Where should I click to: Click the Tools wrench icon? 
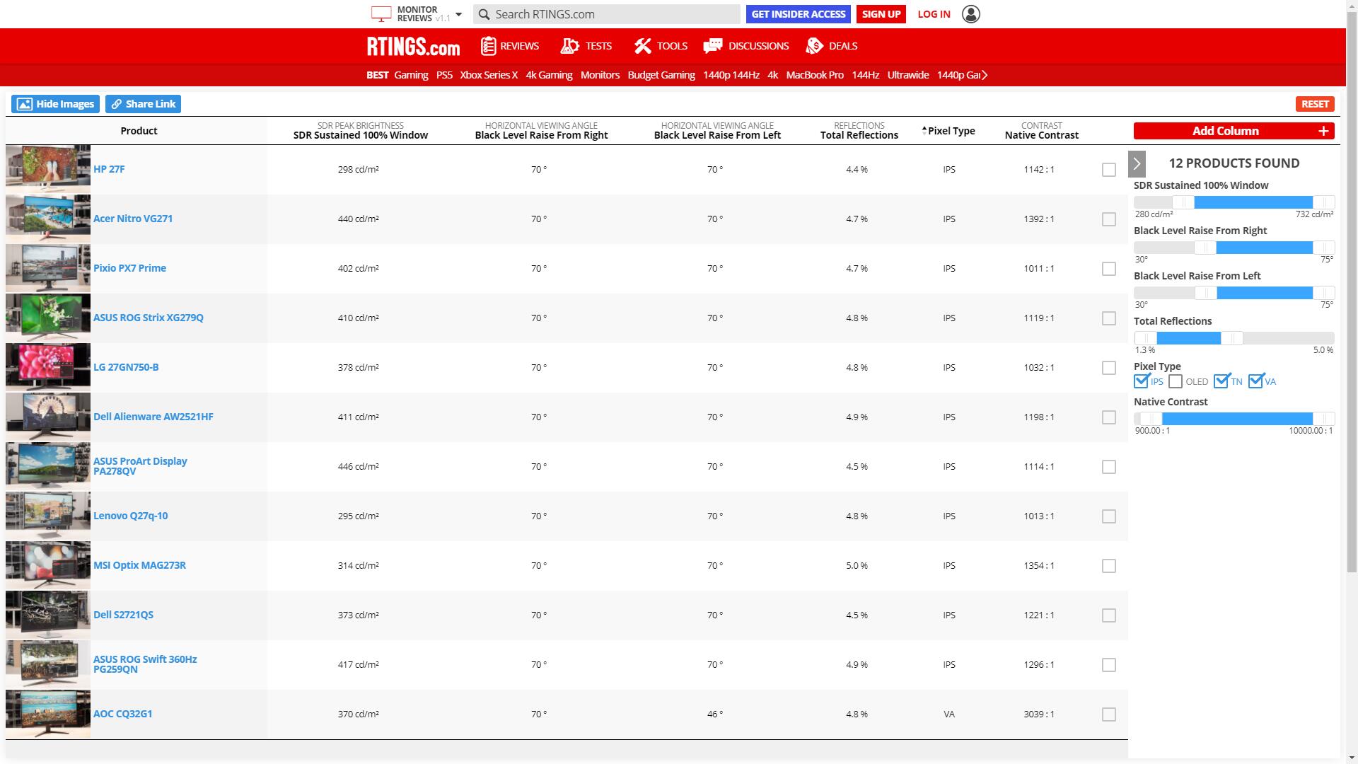pyautogui.click(x=642, y=46)
